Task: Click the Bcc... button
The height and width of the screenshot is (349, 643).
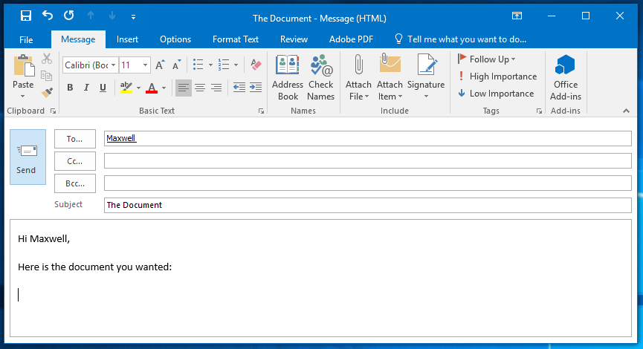Action: (75, 183)
